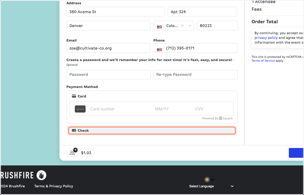Click the street address field 360 Acoma St
The image size is (304, 195).
116,12
